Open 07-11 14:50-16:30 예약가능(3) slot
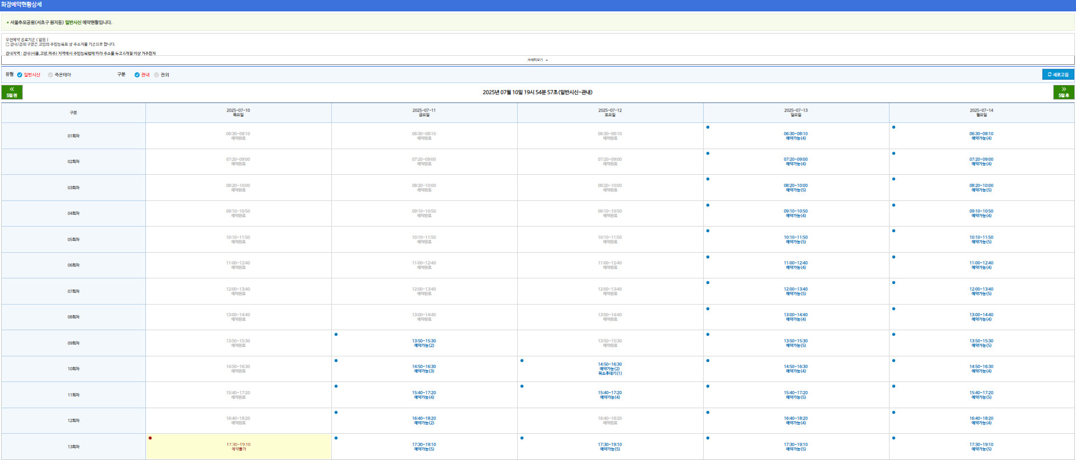1076x460 pixels. tap(424, 369)
